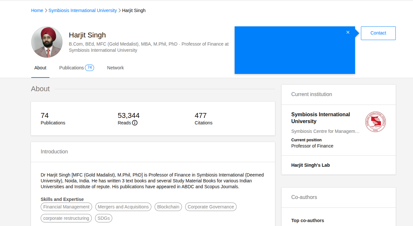413x226 pixels.
Task: Click the Co-authors panel heading
Action: (x=304, y=197)
